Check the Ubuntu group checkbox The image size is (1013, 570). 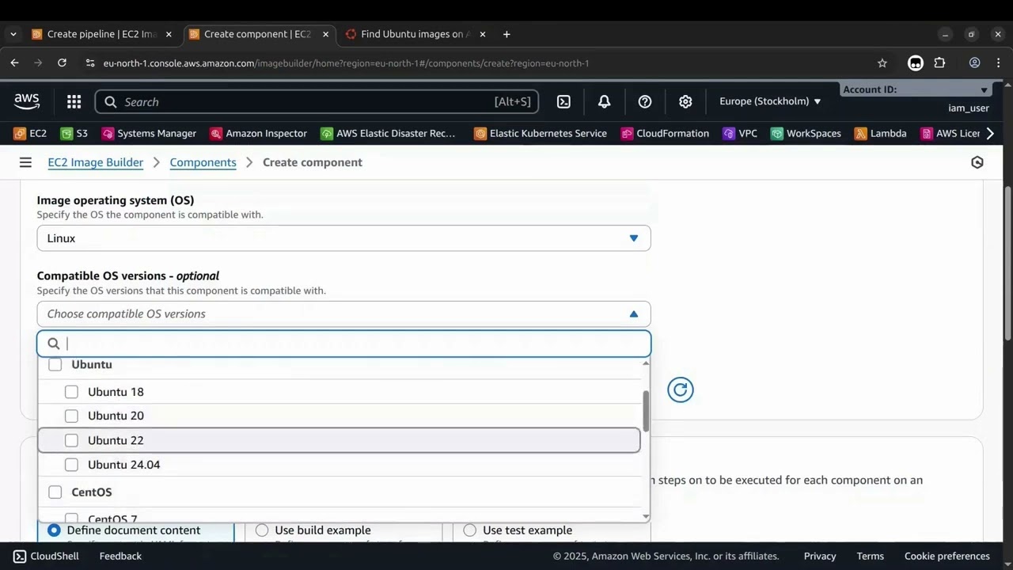(55, 364)
